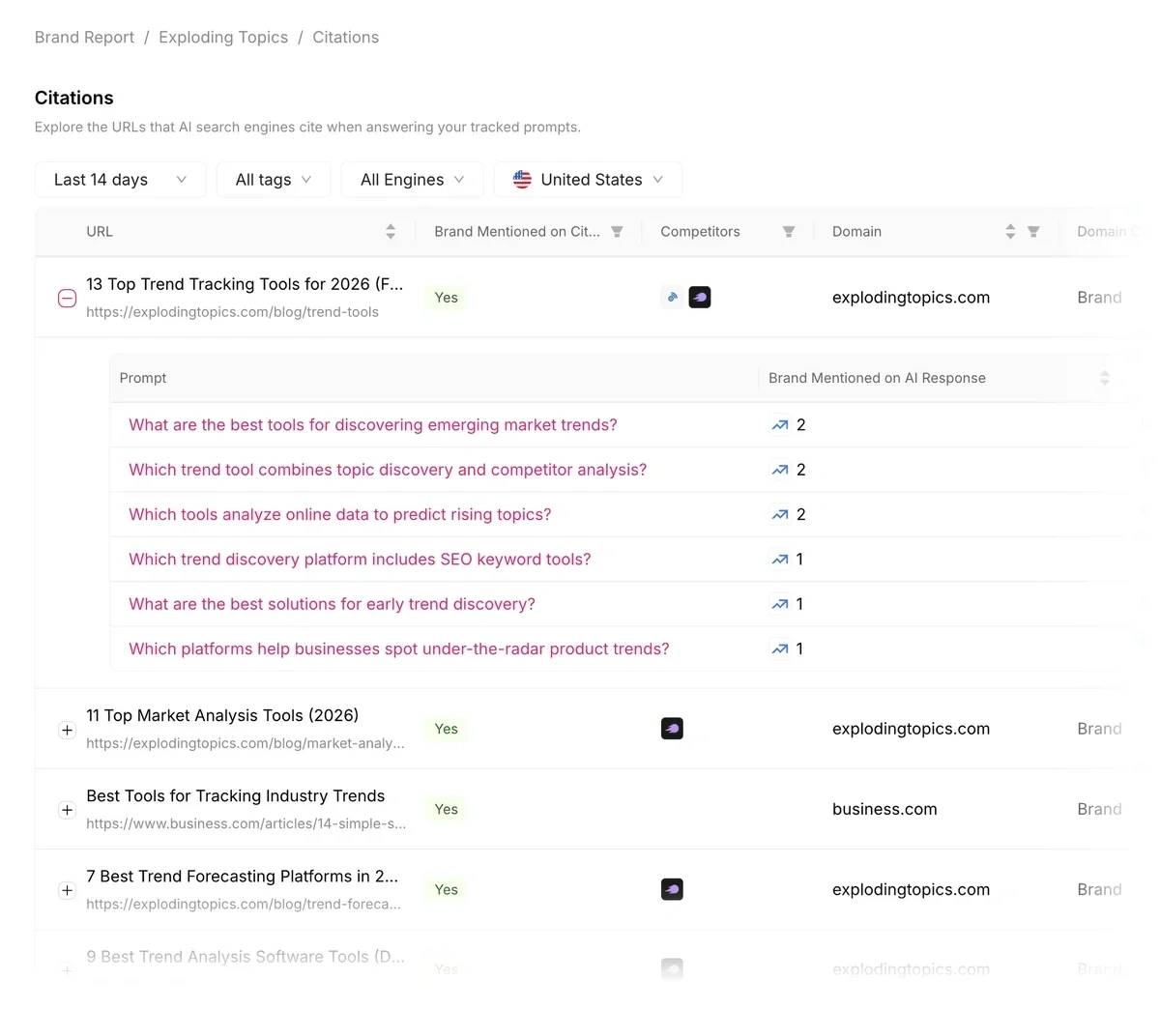Click the Citations page heading
The height and width of the screenshot is (1009, 1160).
pos(74,98)
